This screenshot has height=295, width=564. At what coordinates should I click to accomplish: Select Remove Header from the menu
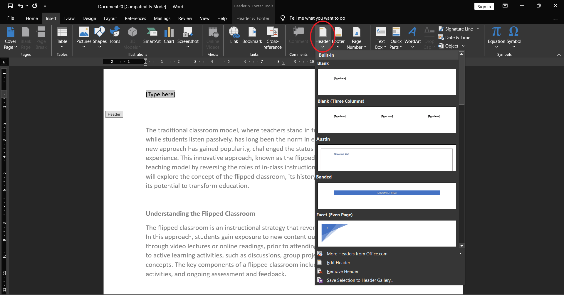[343, 272]
